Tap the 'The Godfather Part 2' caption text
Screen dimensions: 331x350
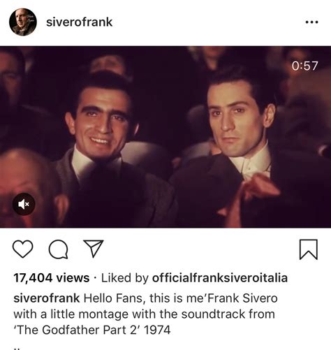(92, 330)
